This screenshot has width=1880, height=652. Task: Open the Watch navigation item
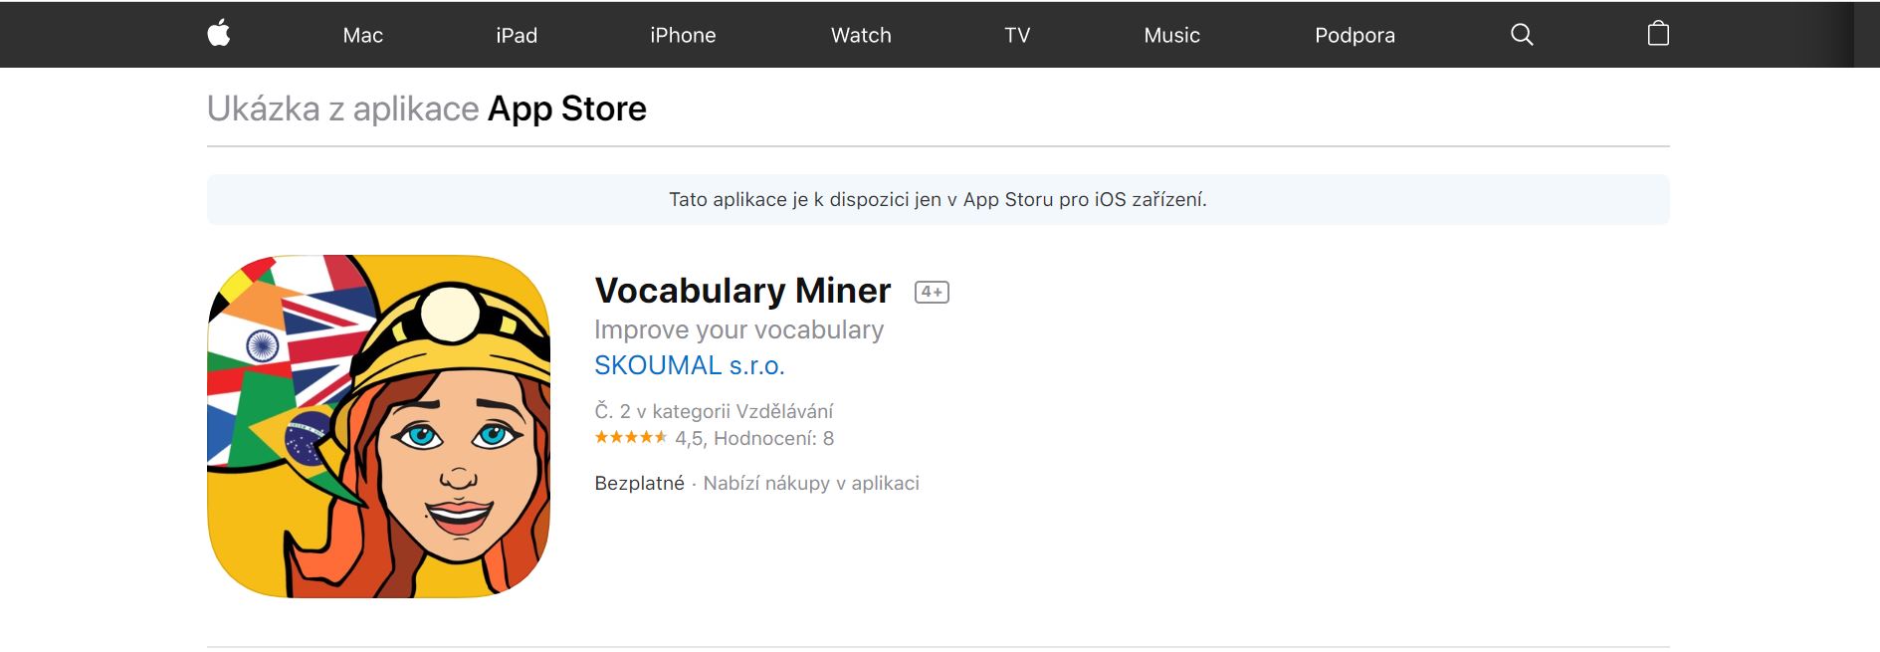(861, 35)
